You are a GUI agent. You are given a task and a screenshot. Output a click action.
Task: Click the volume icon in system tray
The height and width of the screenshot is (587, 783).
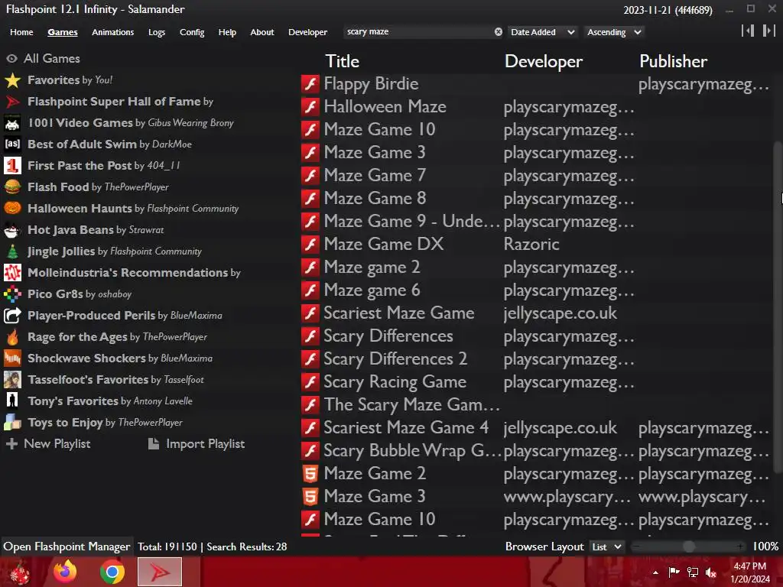711,572
